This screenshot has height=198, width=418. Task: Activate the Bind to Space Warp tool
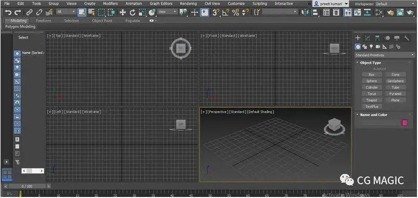click(49, 12)
